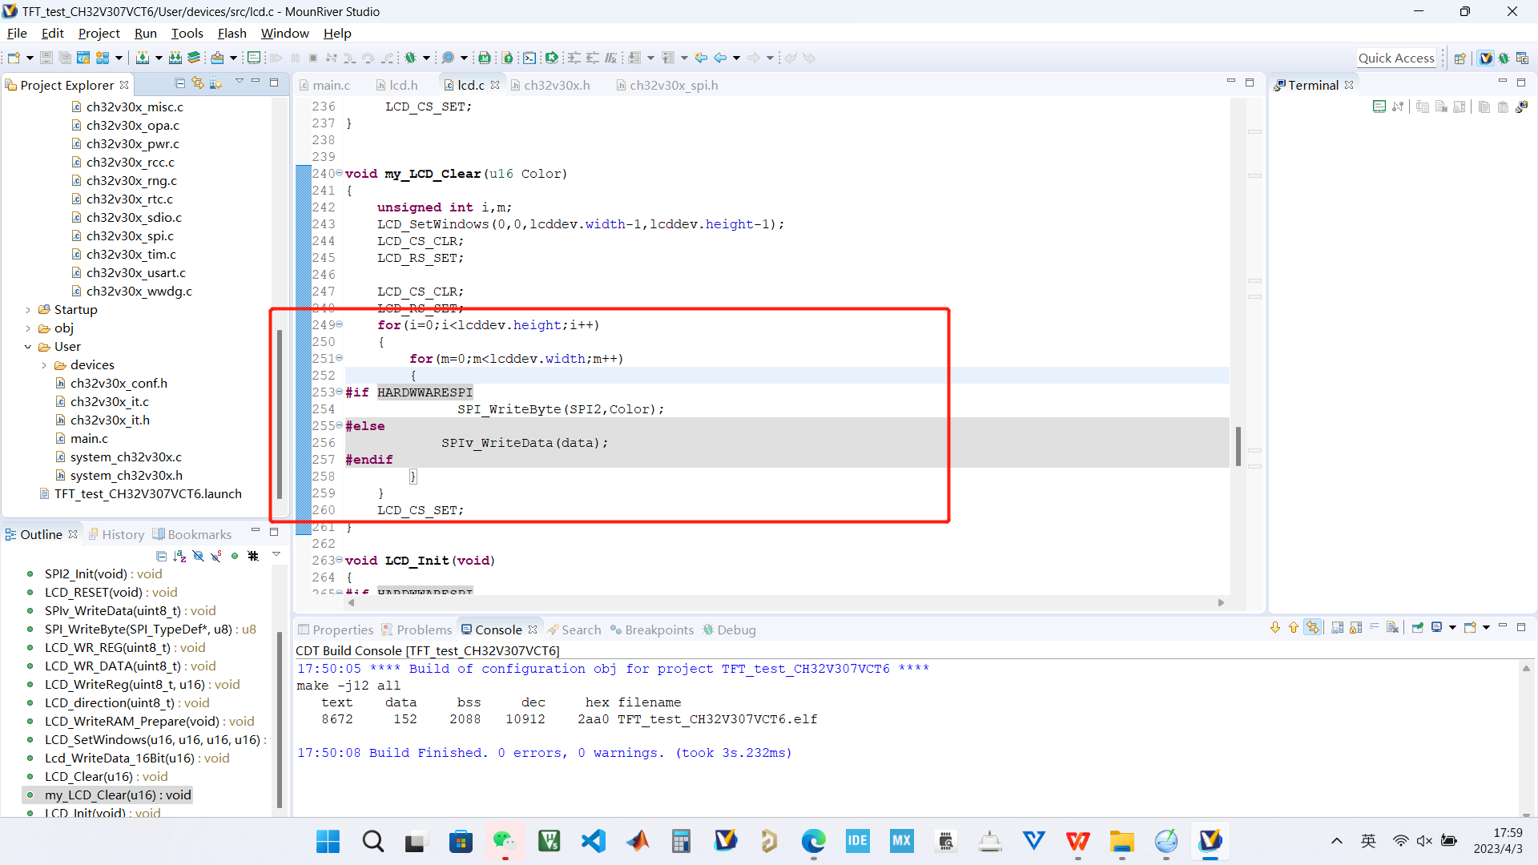Expand the Startup folder
The height and width of the screenshot is (865, 1538).
[28, 310]
